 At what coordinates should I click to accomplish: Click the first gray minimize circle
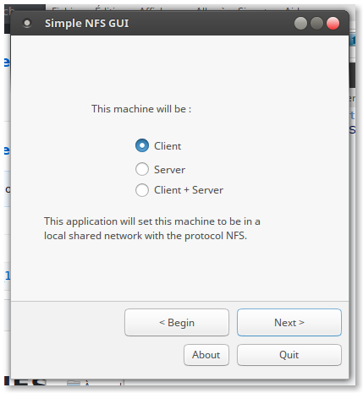pyautogui.click(x=300, y=23)
